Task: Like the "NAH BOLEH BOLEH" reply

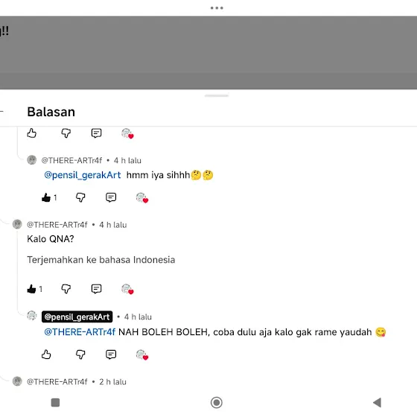Action: 46,354
